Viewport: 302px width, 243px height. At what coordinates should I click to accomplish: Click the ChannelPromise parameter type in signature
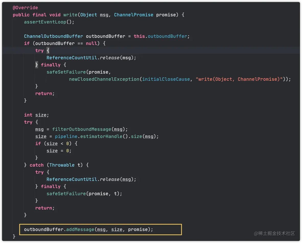pos(134,15)
